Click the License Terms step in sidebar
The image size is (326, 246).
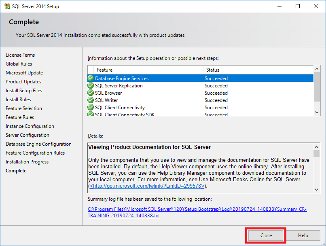coord(20,55)
